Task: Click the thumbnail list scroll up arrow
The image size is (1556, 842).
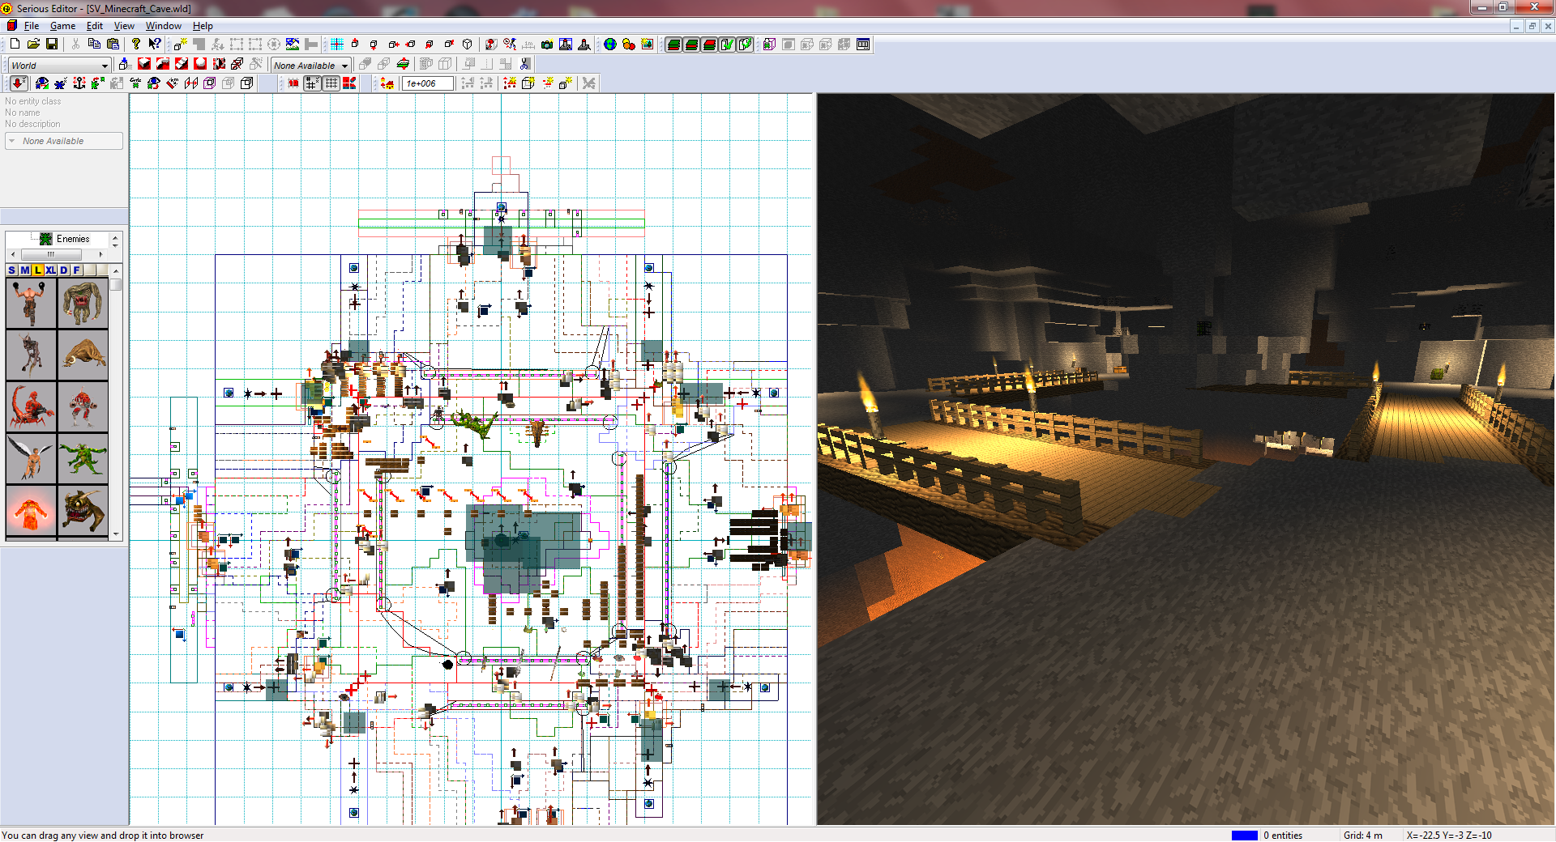Action: [x=117, y=270]
